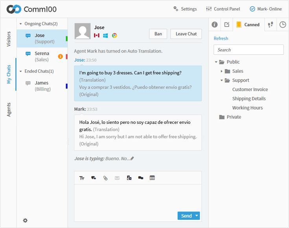Viewport: 289px width, 228px height.
Task: Collapse the Public folder arrow
Action: [x=216, y=62]
